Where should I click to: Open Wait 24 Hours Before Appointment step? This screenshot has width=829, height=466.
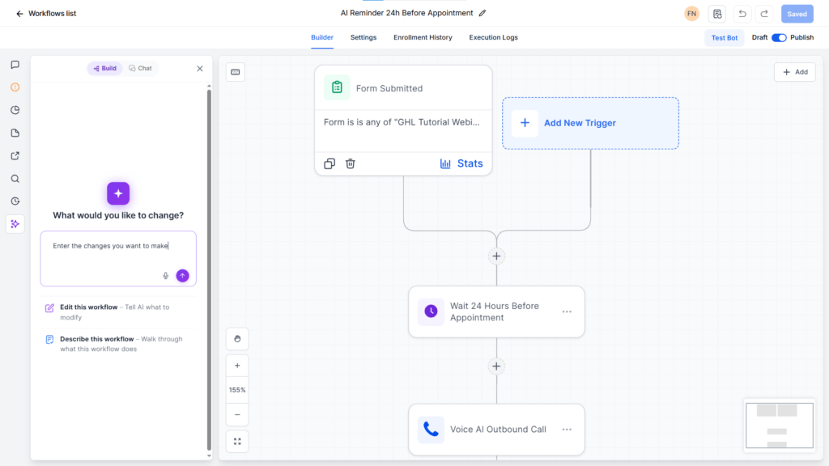496,311
